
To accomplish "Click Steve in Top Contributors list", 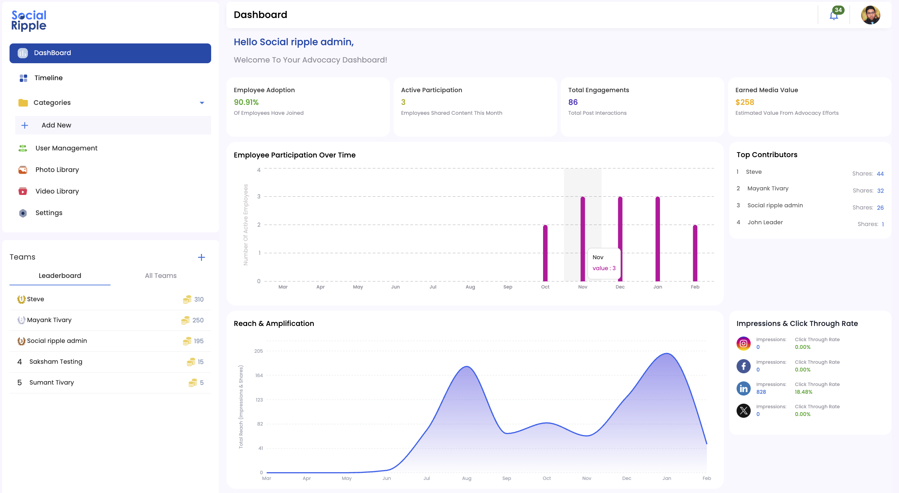I will click(754, 172).
